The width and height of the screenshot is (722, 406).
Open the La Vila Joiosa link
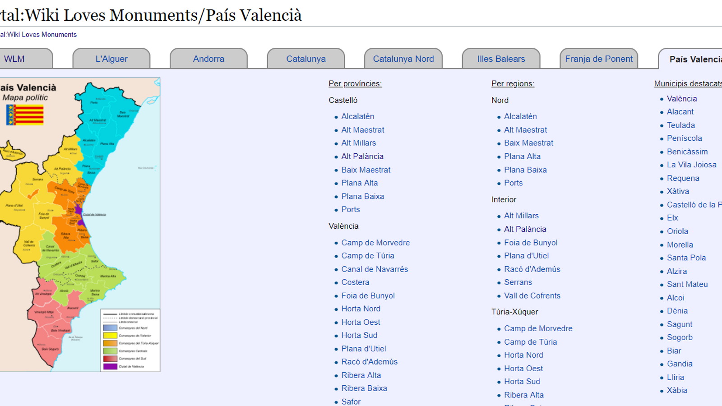[x=692, y=165]
